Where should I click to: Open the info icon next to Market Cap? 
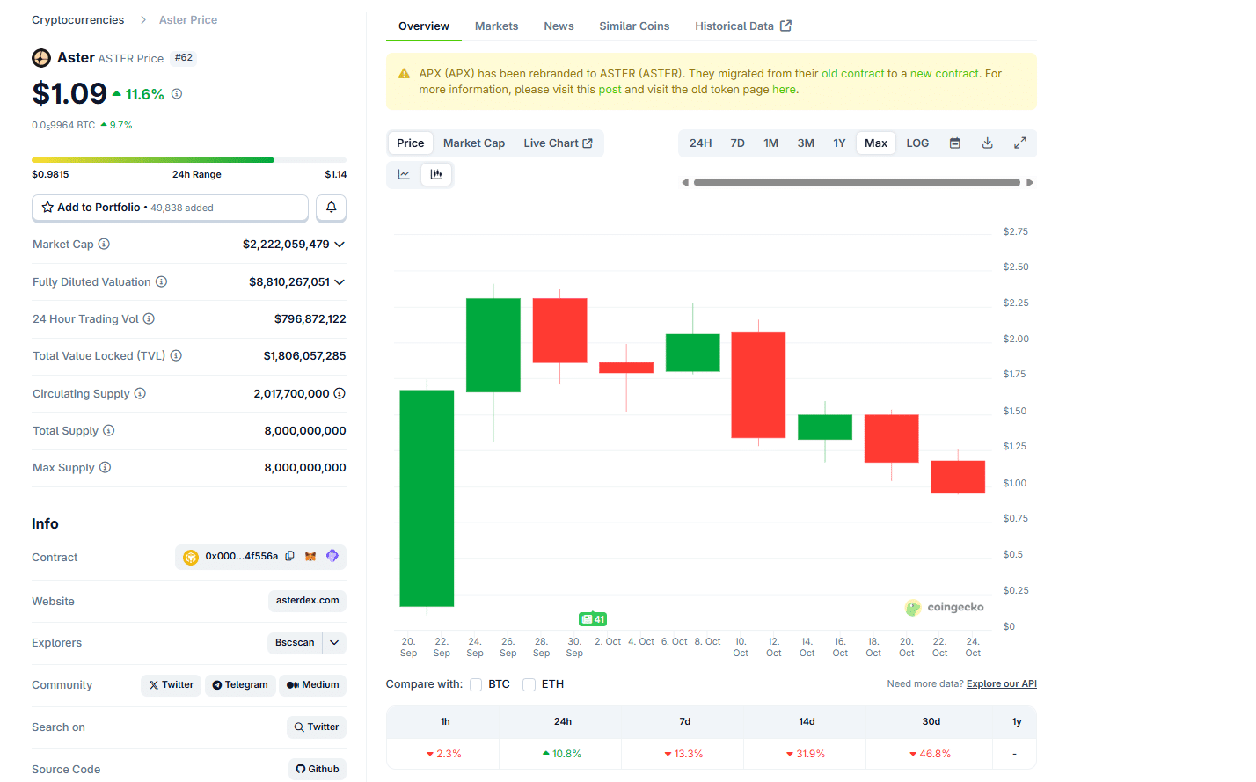pyautogui.click(x=104, y=244)
